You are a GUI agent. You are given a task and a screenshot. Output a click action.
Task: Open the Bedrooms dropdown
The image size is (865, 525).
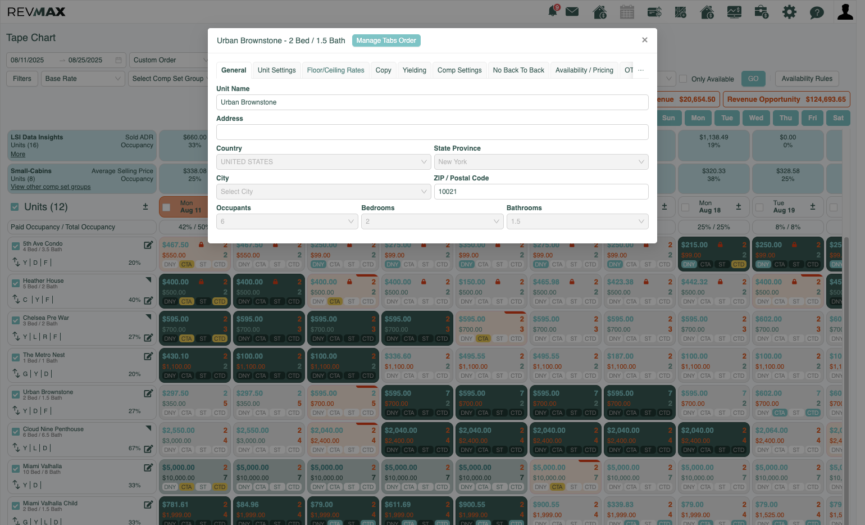pos(432,221)
